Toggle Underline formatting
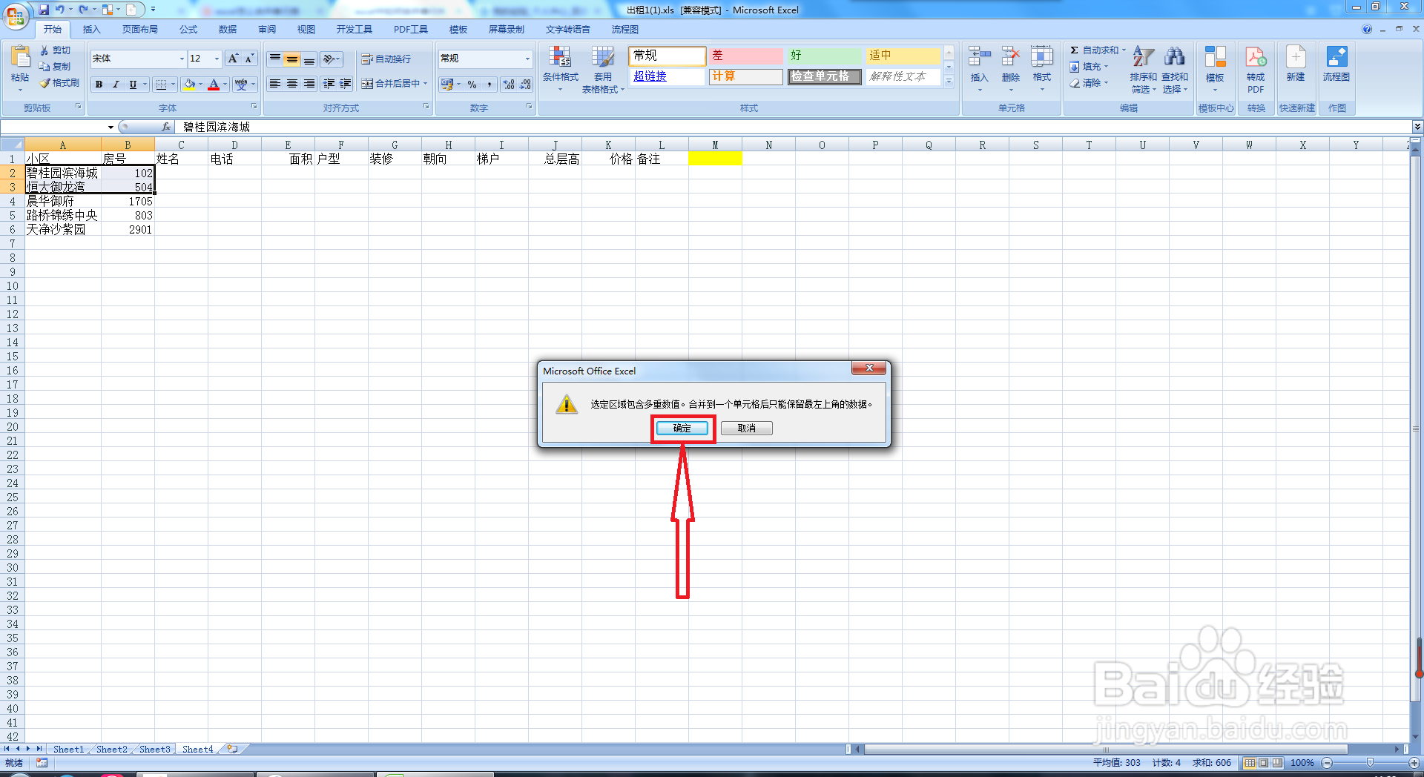 [133, 85]
